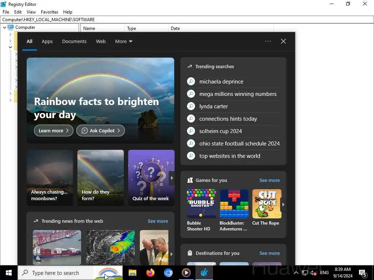Open the Cut The Rope game
Image resolution: width=374 pixels, height=280 pixels.
pos(266,207)
